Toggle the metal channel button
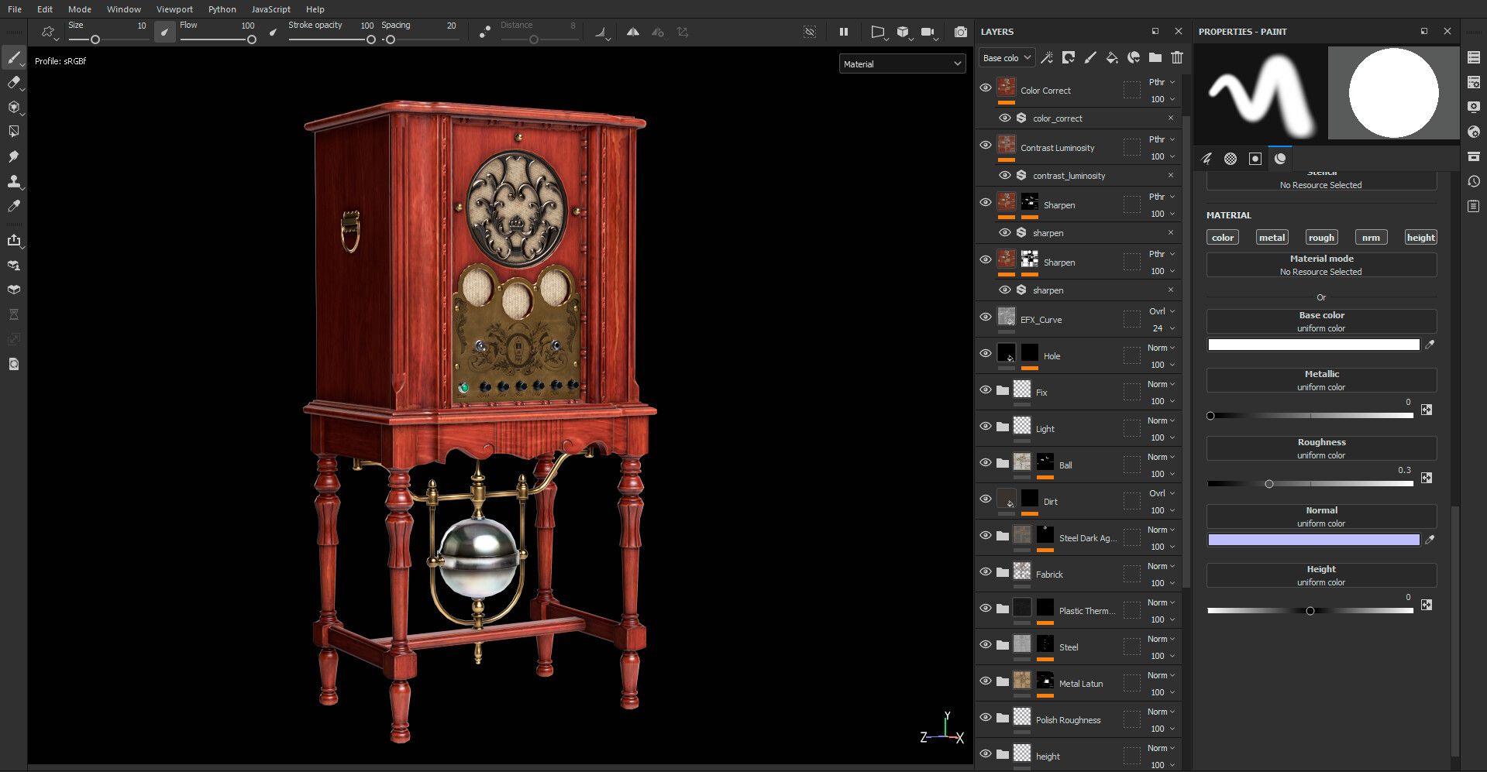Viewport: 1487px width, 772px height. tap(1271, 238)
